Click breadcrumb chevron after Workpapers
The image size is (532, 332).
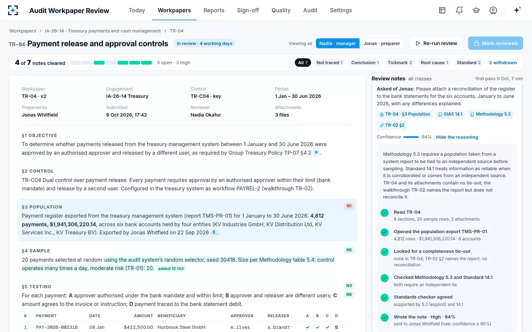pyautogui.click(x=41, y=31)
